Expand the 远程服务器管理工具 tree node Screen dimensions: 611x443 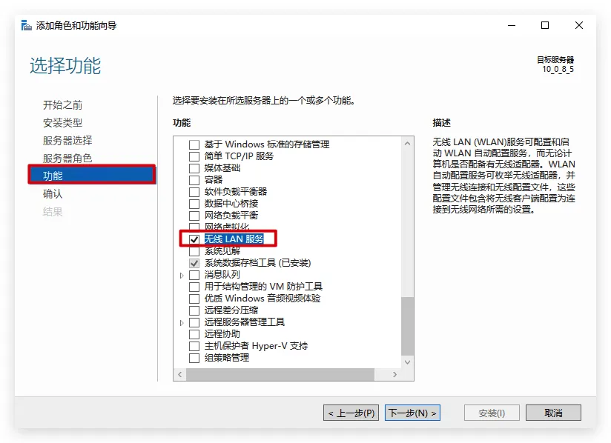click(182, 323)
